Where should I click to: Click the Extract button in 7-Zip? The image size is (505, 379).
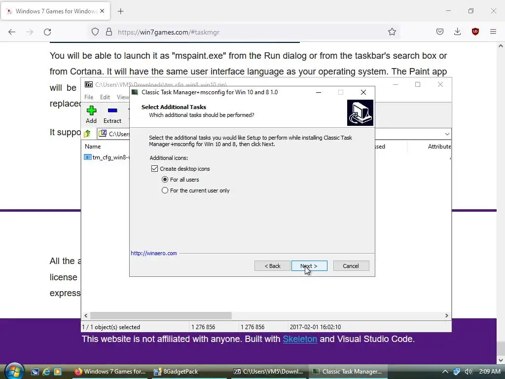tap(112, 114)
